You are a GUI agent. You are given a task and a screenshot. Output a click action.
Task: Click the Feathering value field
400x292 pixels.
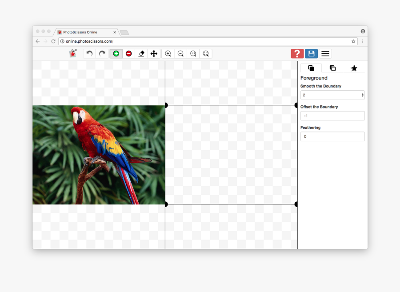332,136
